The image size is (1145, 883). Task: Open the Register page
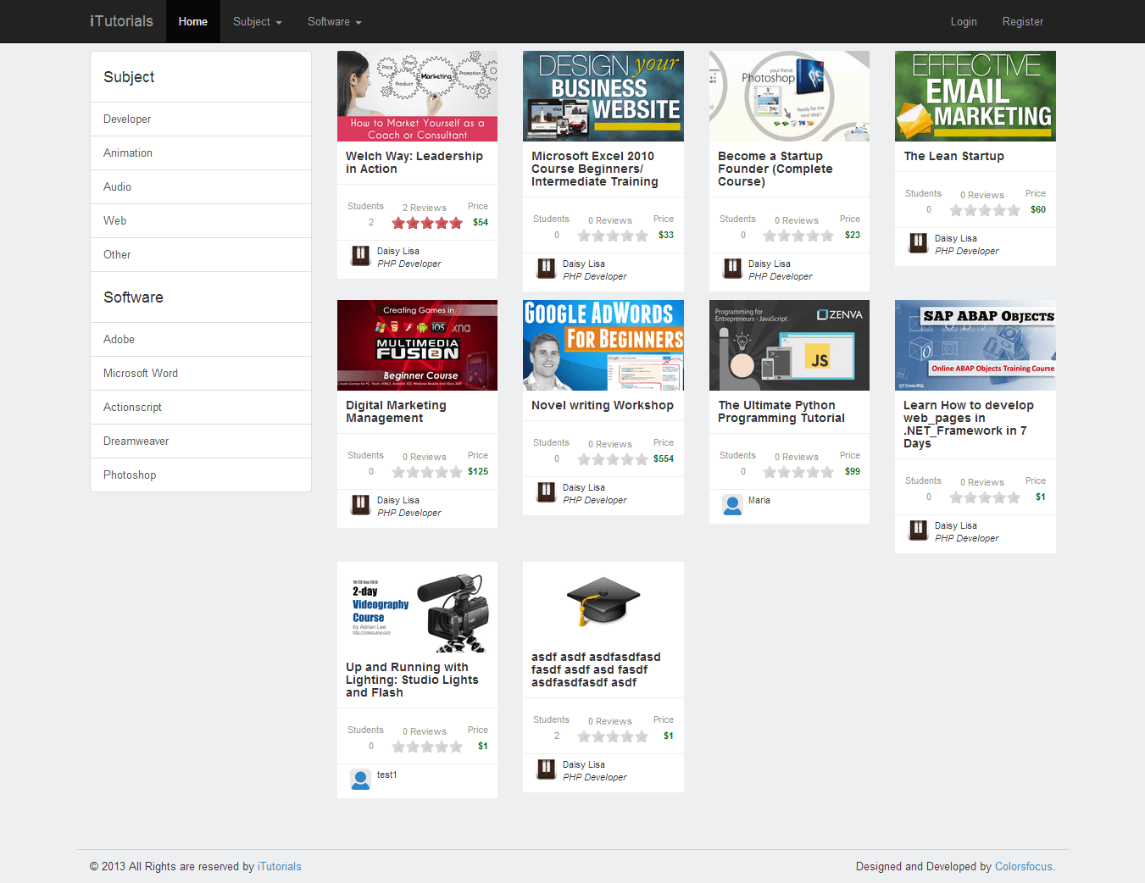[x=1023, y=21]
